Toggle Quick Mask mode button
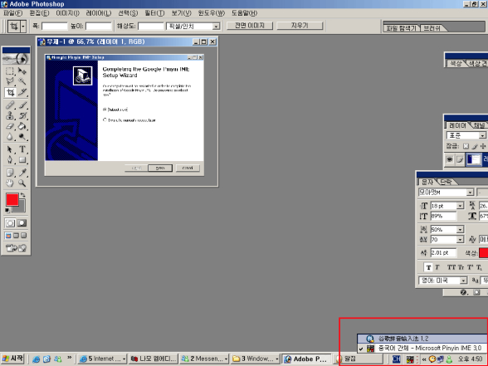Screen dimensions: 488x366 (x=22, y=223)
